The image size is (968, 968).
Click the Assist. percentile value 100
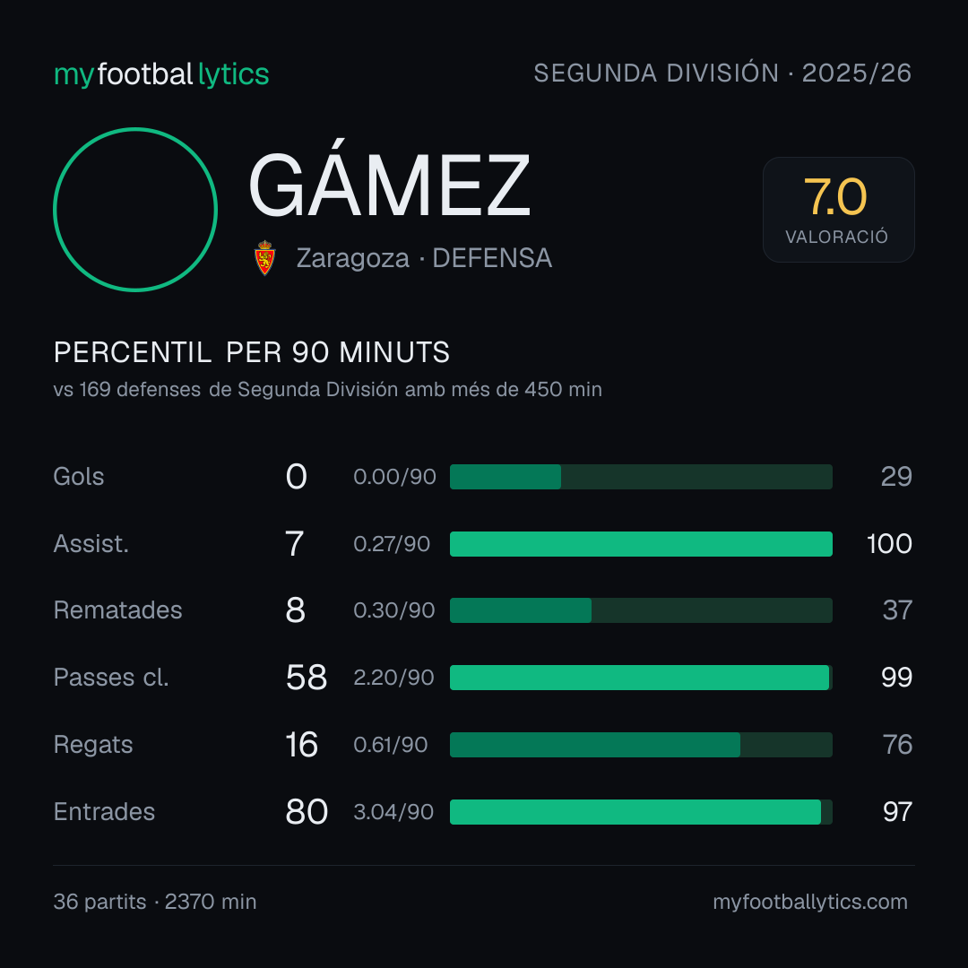click(889, 544)
